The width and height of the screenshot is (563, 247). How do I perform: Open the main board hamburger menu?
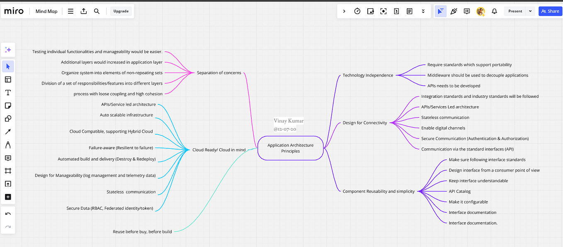[70, 11]
